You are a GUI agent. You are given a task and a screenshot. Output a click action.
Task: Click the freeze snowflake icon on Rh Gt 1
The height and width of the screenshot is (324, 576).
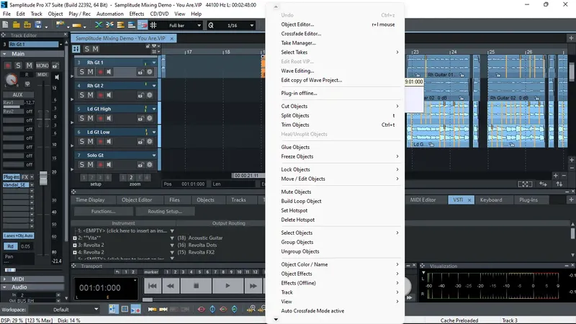pos(150,72)
